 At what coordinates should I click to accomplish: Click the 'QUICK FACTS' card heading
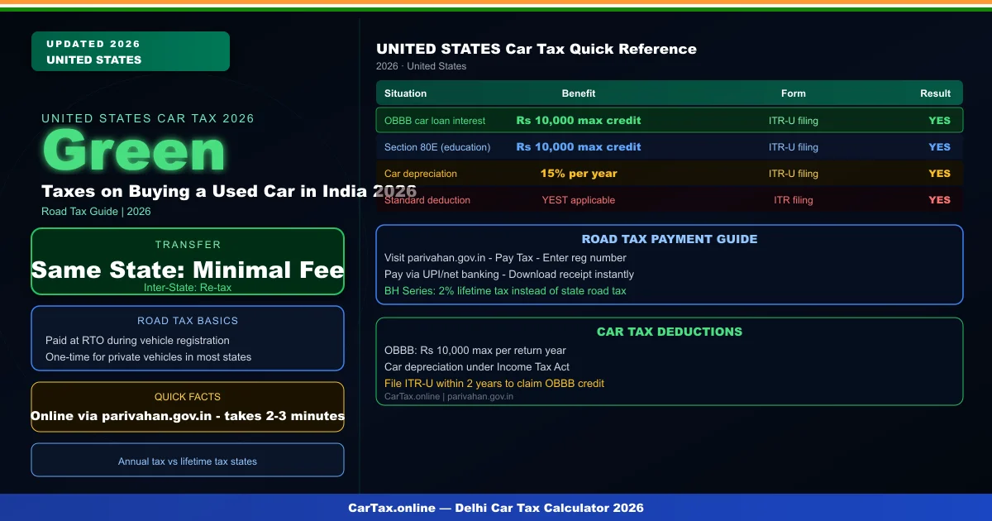(188, 397)
